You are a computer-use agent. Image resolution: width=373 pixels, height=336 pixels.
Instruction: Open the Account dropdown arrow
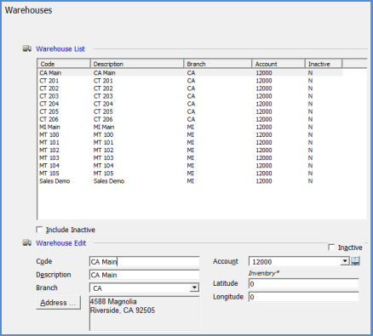345,261
